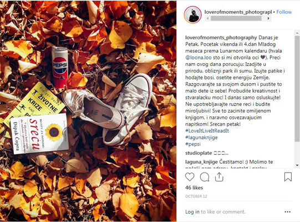Open the @loona.loo mention

199,58
